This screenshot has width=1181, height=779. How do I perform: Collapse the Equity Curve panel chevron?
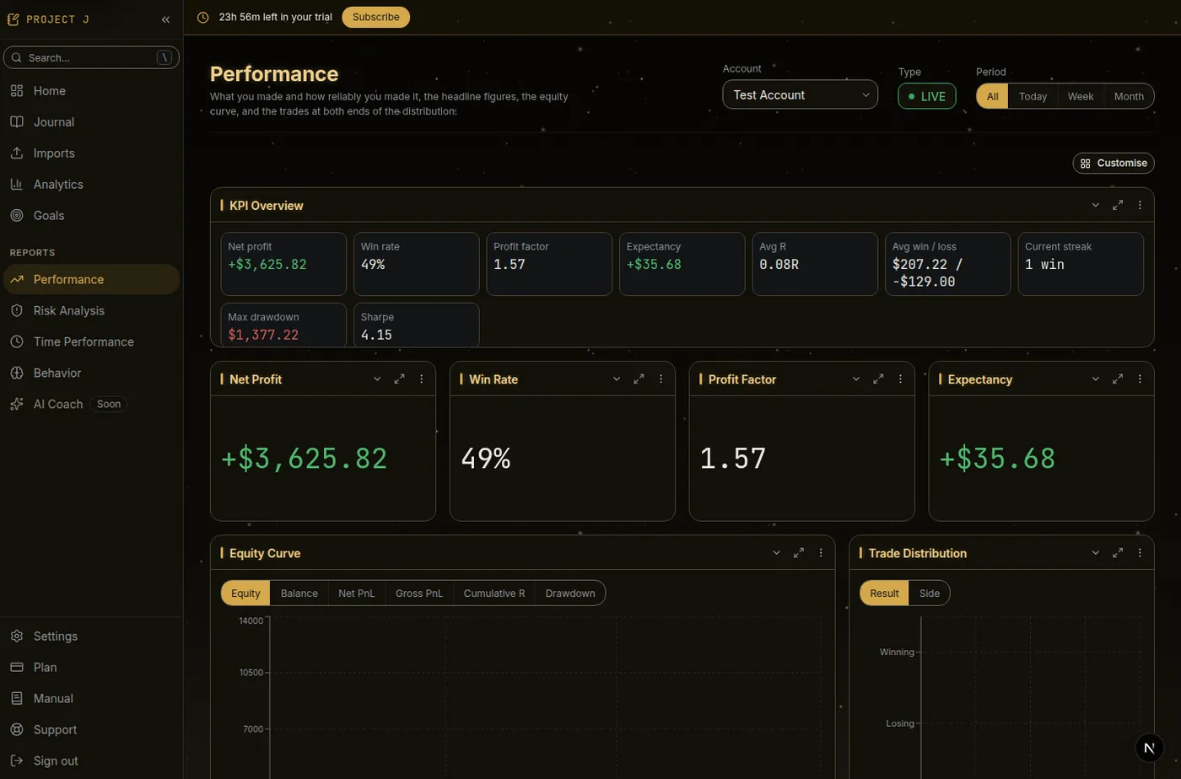point(777,553)
